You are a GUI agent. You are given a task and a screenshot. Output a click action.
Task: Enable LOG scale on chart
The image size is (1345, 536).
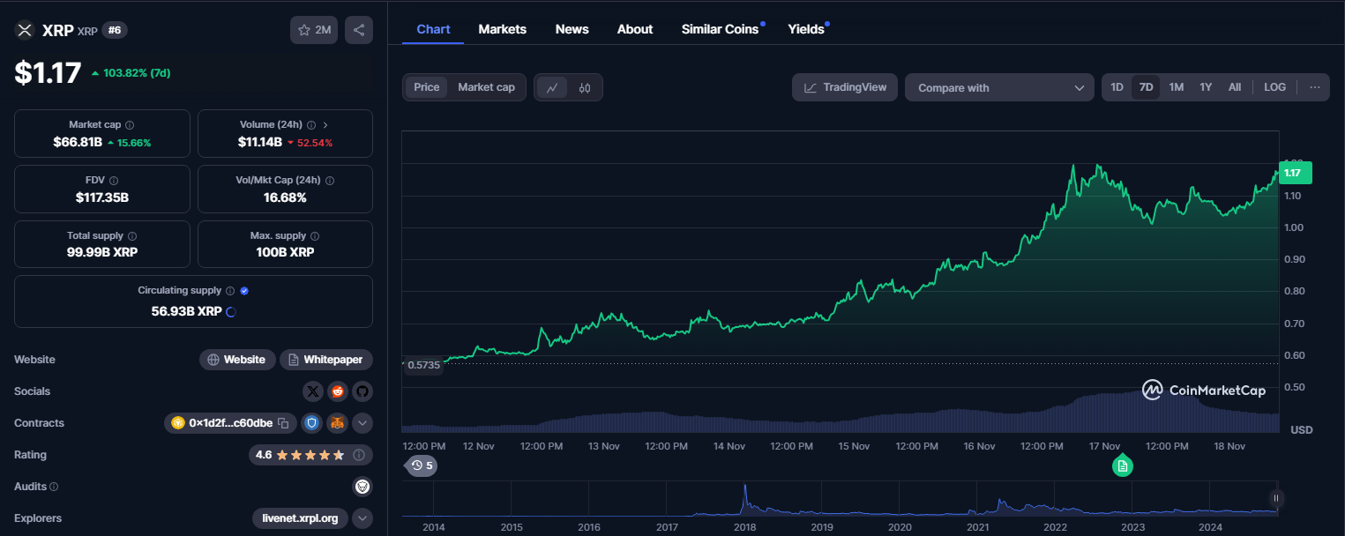1274,87
